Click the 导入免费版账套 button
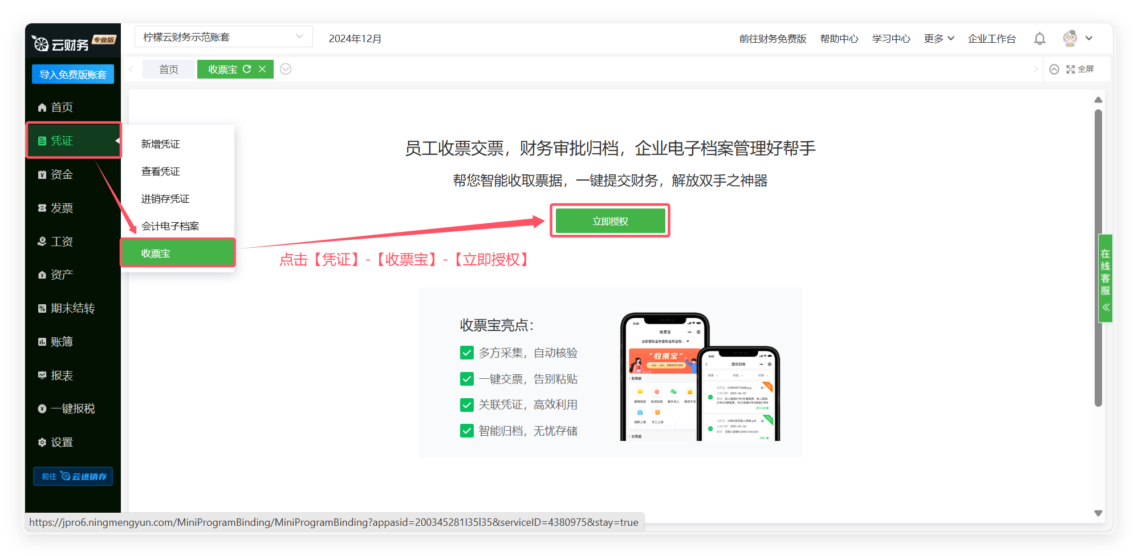The height and width of the screenshot is (556, 1138). pos(73,75)
